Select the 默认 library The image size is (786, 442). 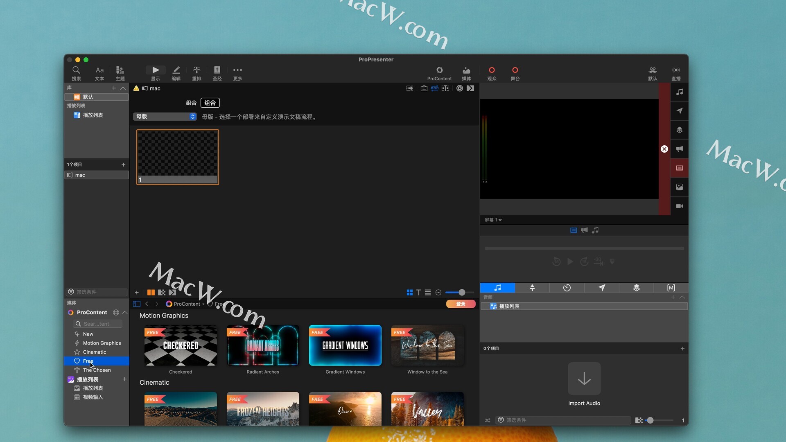(97, 97)
